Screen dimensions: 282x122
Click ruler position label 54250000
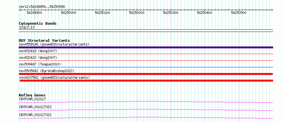pyautogui.click(x=68, y=13)
